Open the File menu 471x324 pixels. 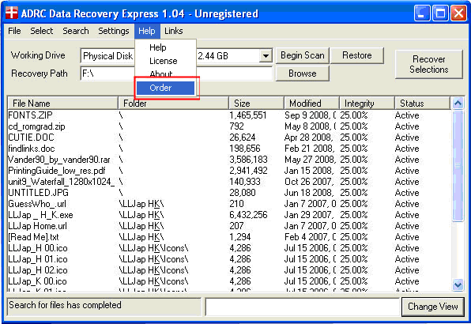click(x=14, y=31)
